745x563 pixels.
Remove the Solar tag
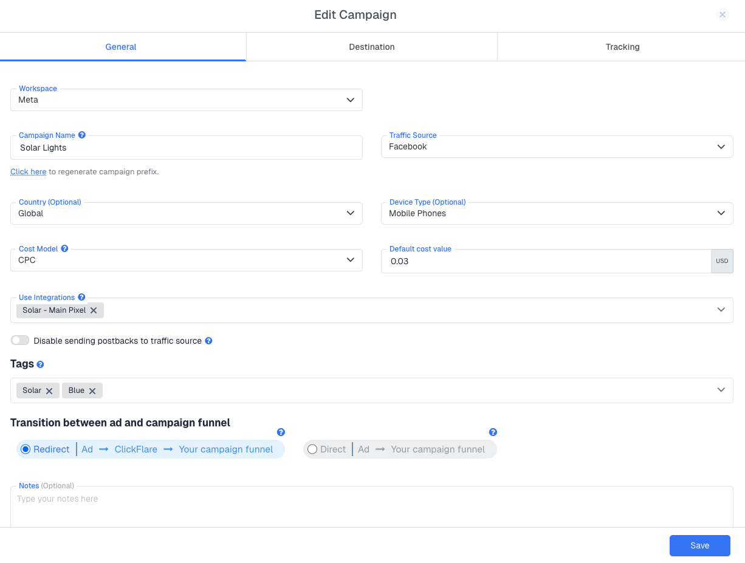(49, 391)
